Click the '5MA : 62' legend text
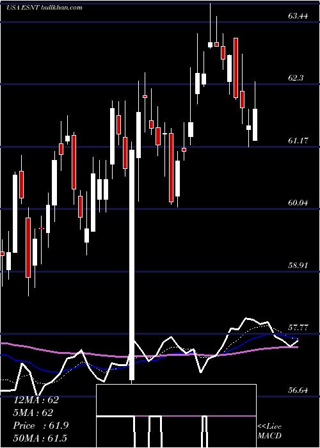The width and height of the screenshot is (320, 448). [x=33, y=413]
